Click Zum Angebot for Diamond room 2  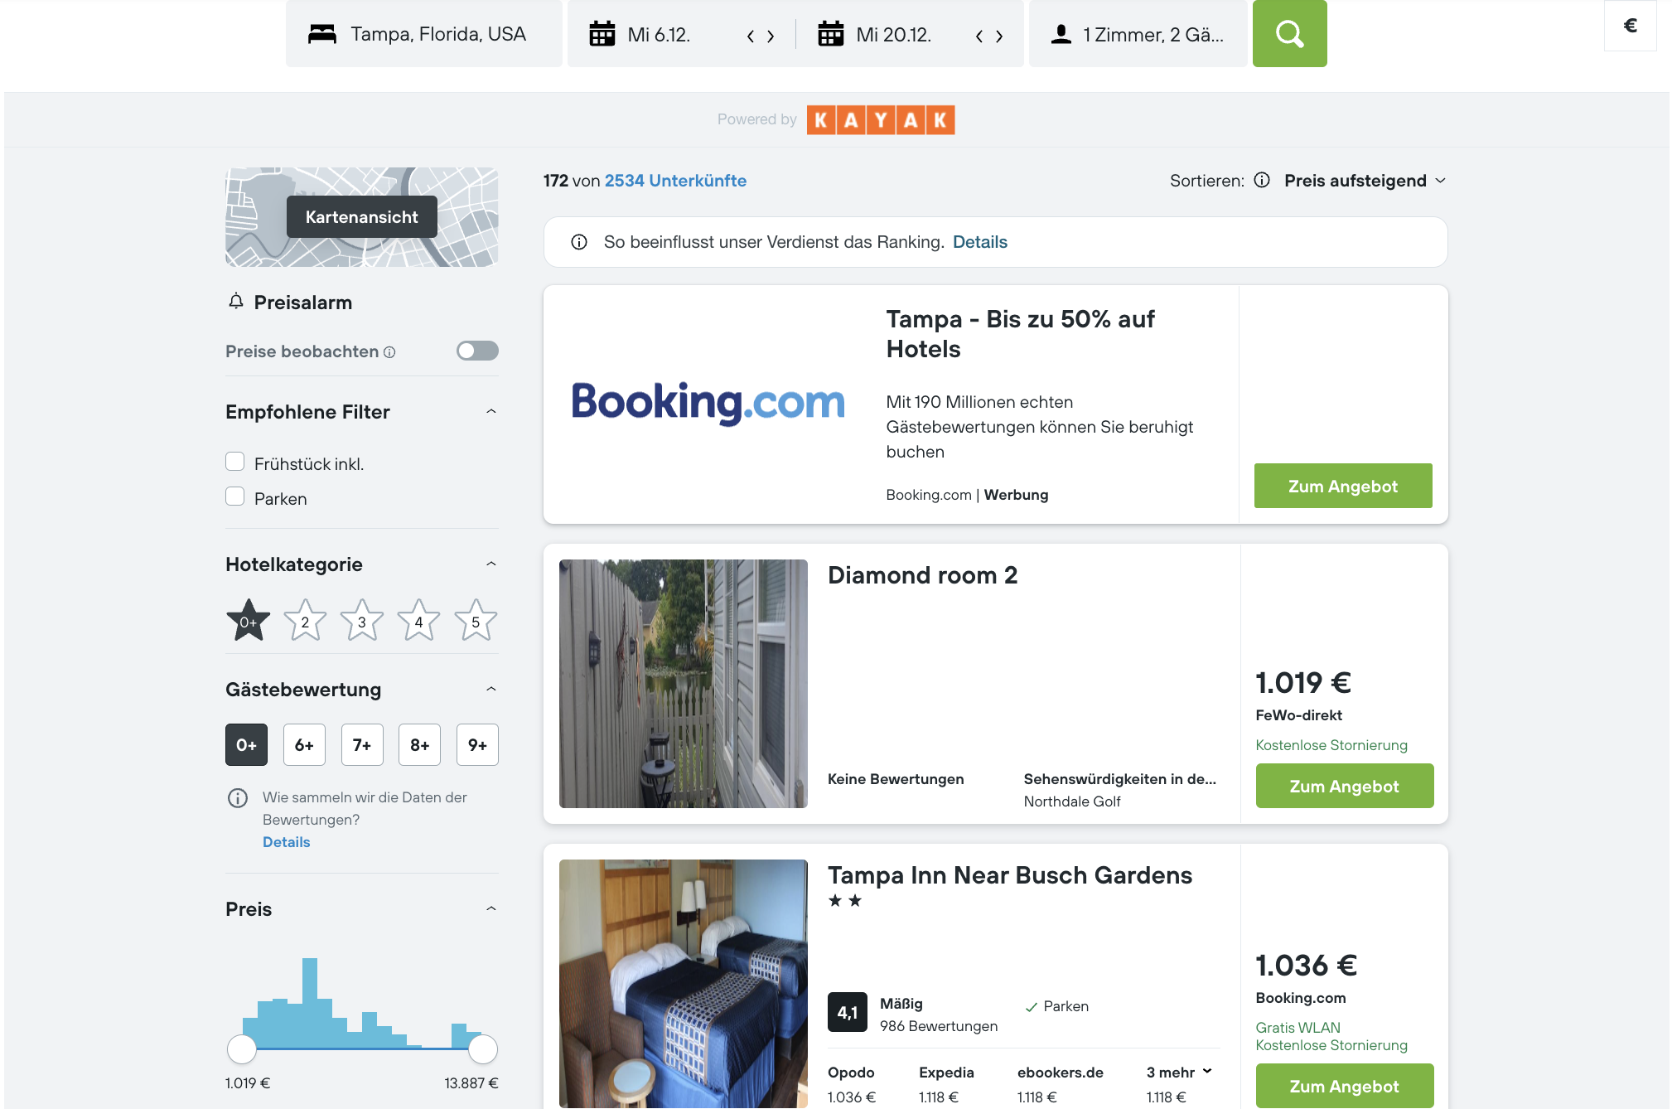click(x=1345, y=786)
